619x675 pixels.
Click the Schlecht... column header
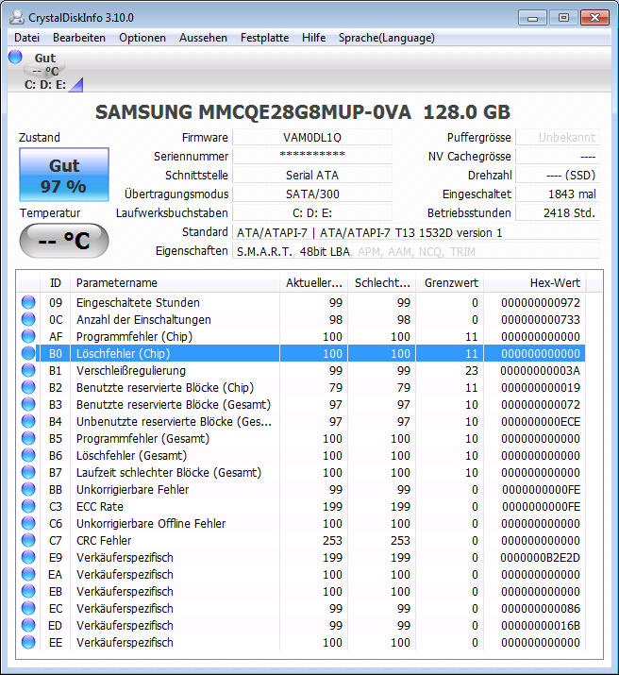tap(382, 283)
